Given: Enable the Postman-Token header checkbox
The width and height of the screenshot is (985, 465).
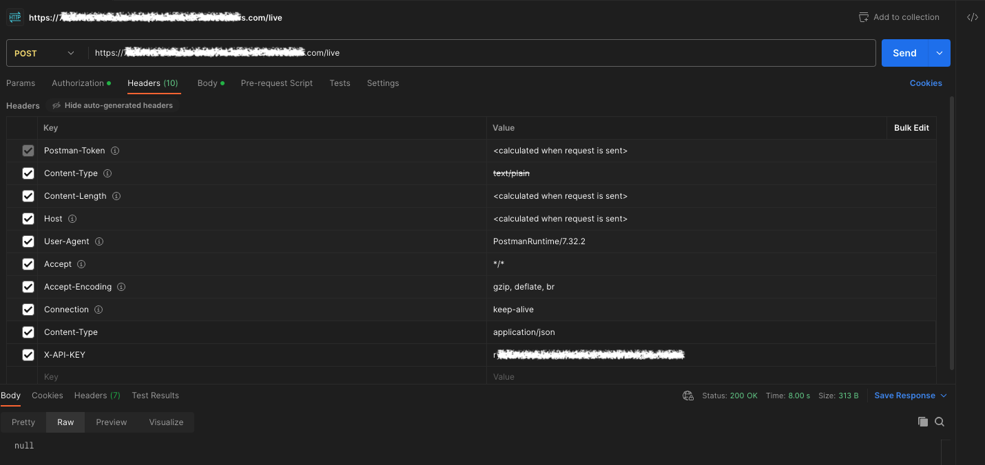Looking at the screenshot, I should pyautogui.click(x=28, y=150).
